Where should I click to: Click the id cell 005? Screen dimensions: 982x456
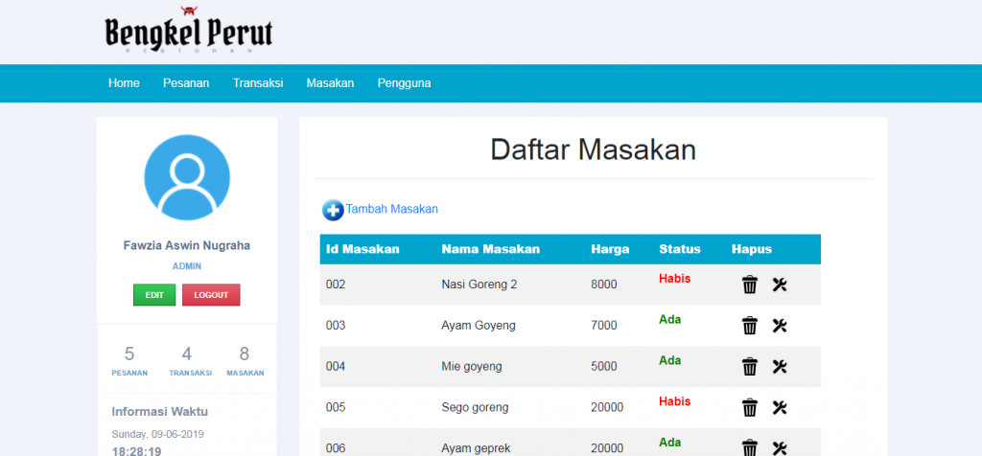pyautogui.click(x=336, y=408)
